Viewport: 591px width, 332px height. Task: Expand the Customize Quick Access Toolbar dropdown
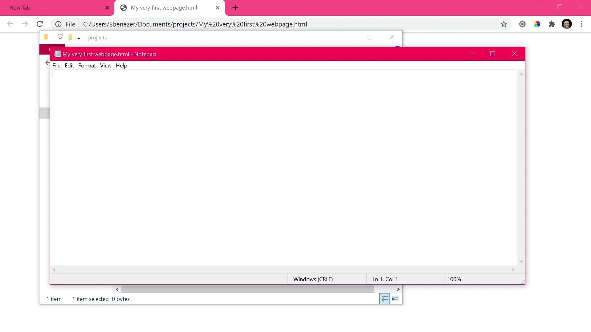(79, 38)
